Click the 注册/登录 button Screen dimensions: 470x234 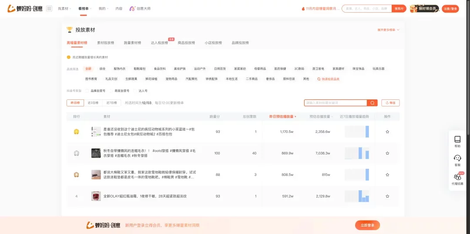pos(450,9)
